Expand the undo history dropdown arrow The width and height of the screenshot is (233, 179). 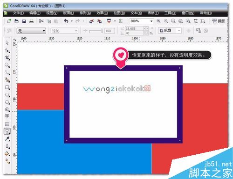coord(72,21)
